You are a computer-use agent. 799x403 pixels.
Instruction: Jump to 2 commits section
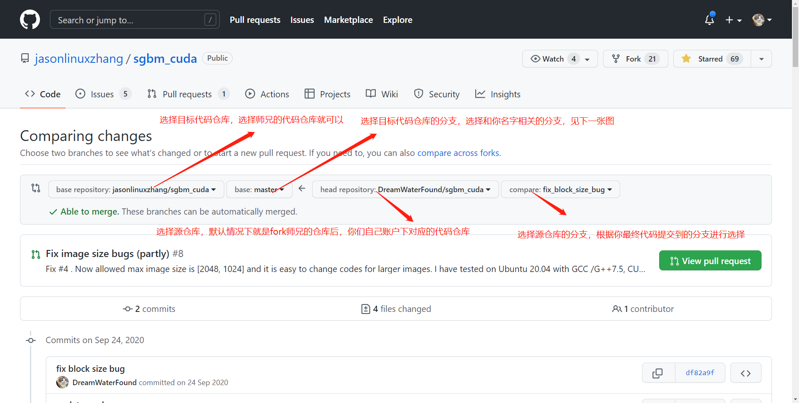[x=149, y=309]
